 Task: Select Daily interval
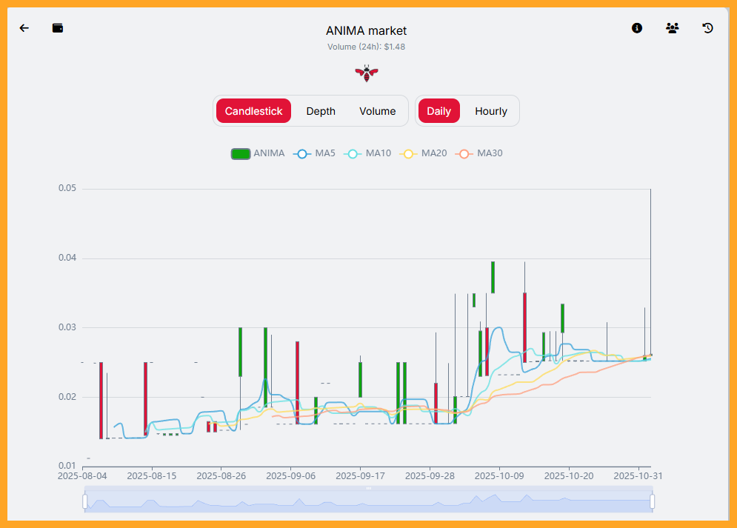pos(438,111)
